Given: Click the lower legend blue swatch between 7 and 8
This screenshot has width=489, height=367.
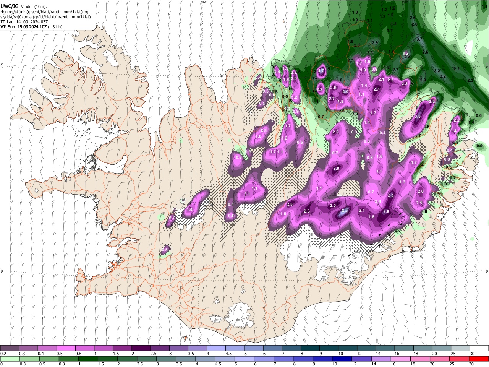Looking at the screenshot, I should click(x=283, y=359).
